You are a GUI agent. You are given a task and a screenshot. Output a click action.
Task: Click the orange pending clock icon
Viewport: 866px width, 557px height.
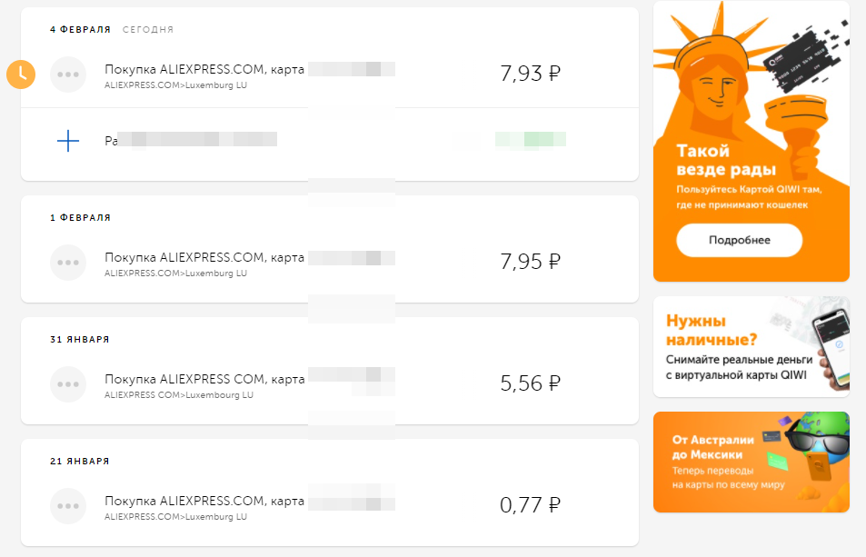tap(21, 74)
